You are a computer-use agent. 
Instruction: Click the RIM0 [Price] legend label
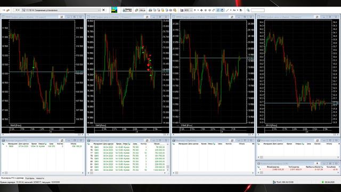point(15,125)
